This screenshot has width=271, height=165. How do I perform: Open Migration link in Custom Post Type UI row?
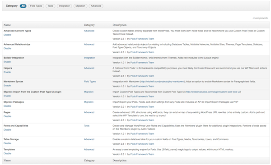[89, 92]
